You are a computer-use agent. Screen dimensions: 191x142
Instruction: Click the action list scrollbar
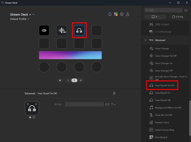coord(190,118)
